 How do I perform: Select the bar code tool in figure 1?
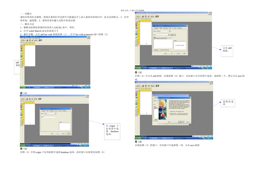coord(21,49)
